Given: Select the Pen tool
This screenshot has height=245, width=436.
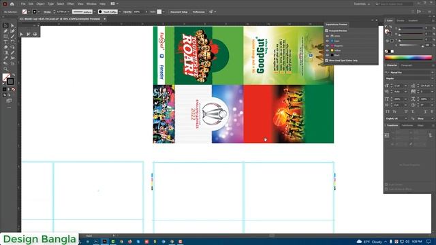Looking at the screenshot, I should [x=5, y=31].
